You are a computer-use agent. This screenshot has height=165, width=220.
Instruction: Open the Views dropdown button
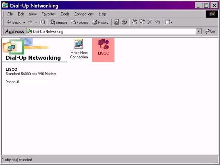pyautogui.click(x=168, y=22)
